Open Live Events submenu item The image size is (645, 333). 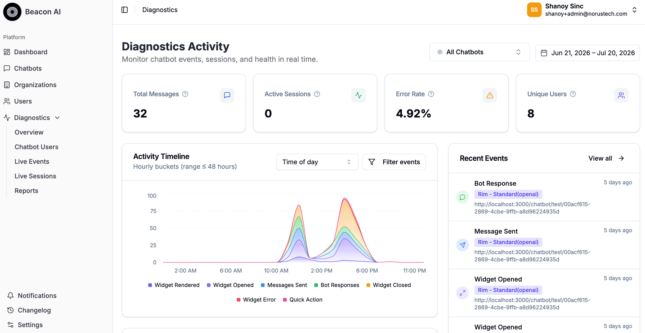pyautogui.click(x=32, y=162)
